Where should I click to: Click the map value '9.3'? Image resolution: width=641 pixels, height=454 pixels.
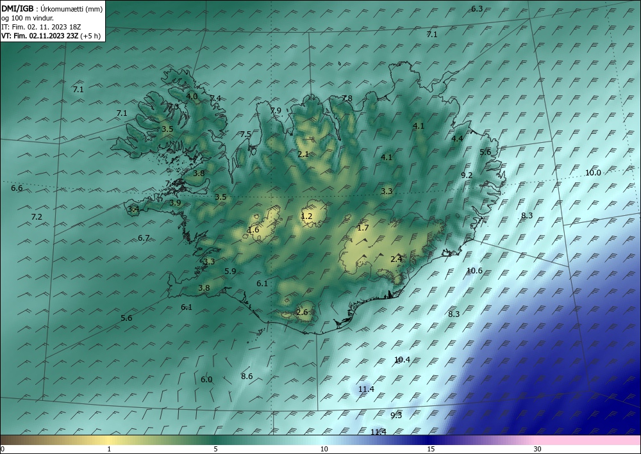click(396, 415)
